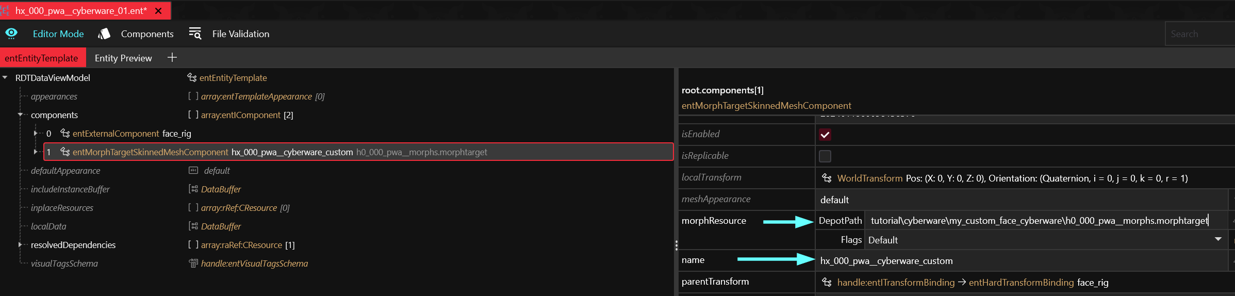This screenshot has height=296, width=1235.
Task: Select the entEntityTemplate tab
Action: 41,58
